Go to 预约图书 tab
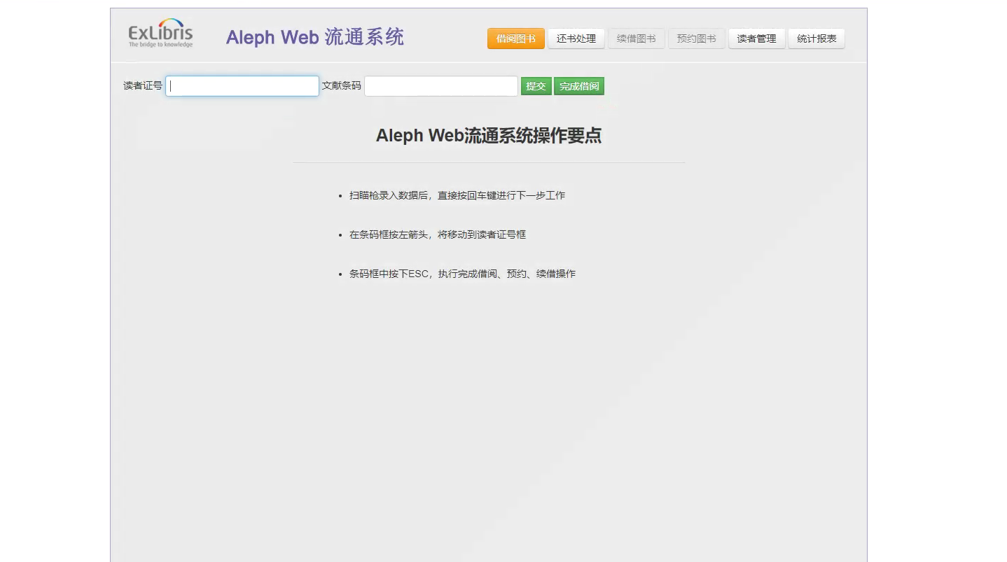 pyautogui.click(x=696, y=38)
